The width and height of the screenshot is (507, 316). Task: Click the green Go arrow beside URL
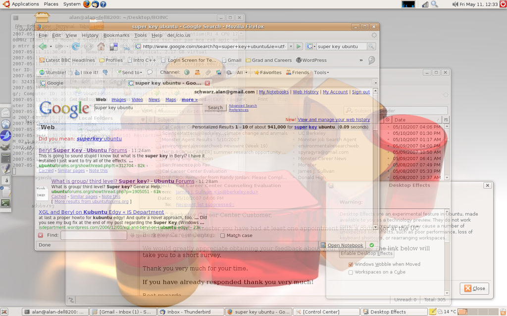tap(299, 46)
